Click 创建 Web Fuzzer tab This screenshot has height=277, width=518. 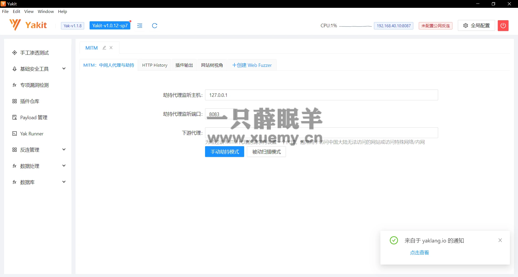[x=252, y=65]
